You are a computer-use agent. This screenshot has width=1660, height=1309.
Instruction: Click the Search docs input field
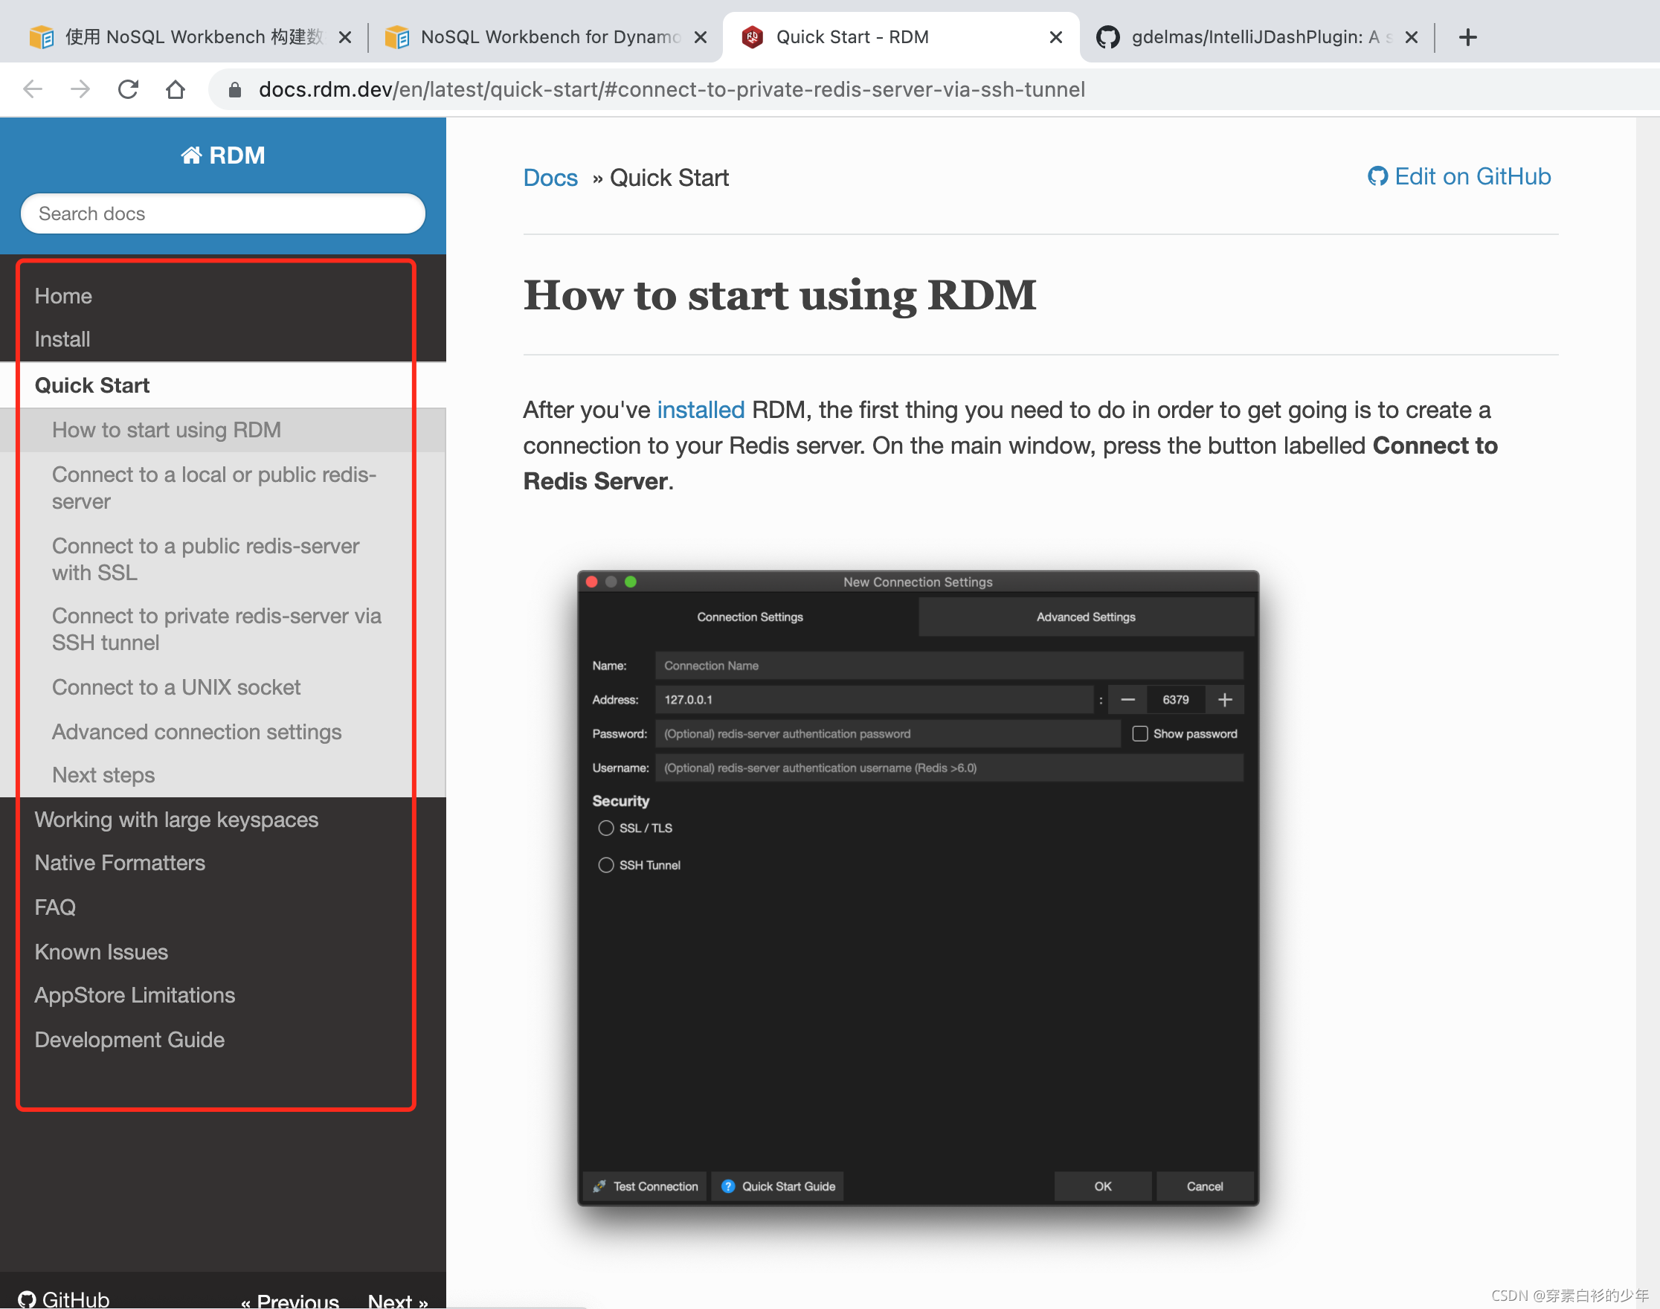[222, 213]
